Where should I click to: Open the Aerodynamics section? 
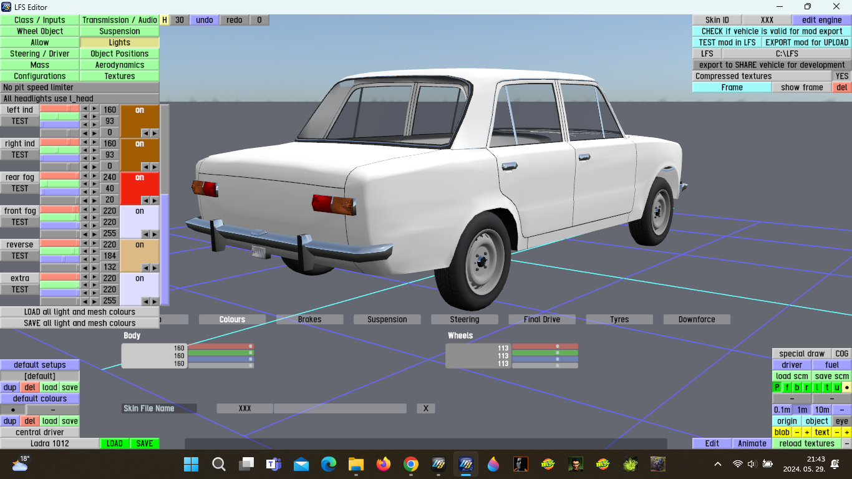click(120, 65)
